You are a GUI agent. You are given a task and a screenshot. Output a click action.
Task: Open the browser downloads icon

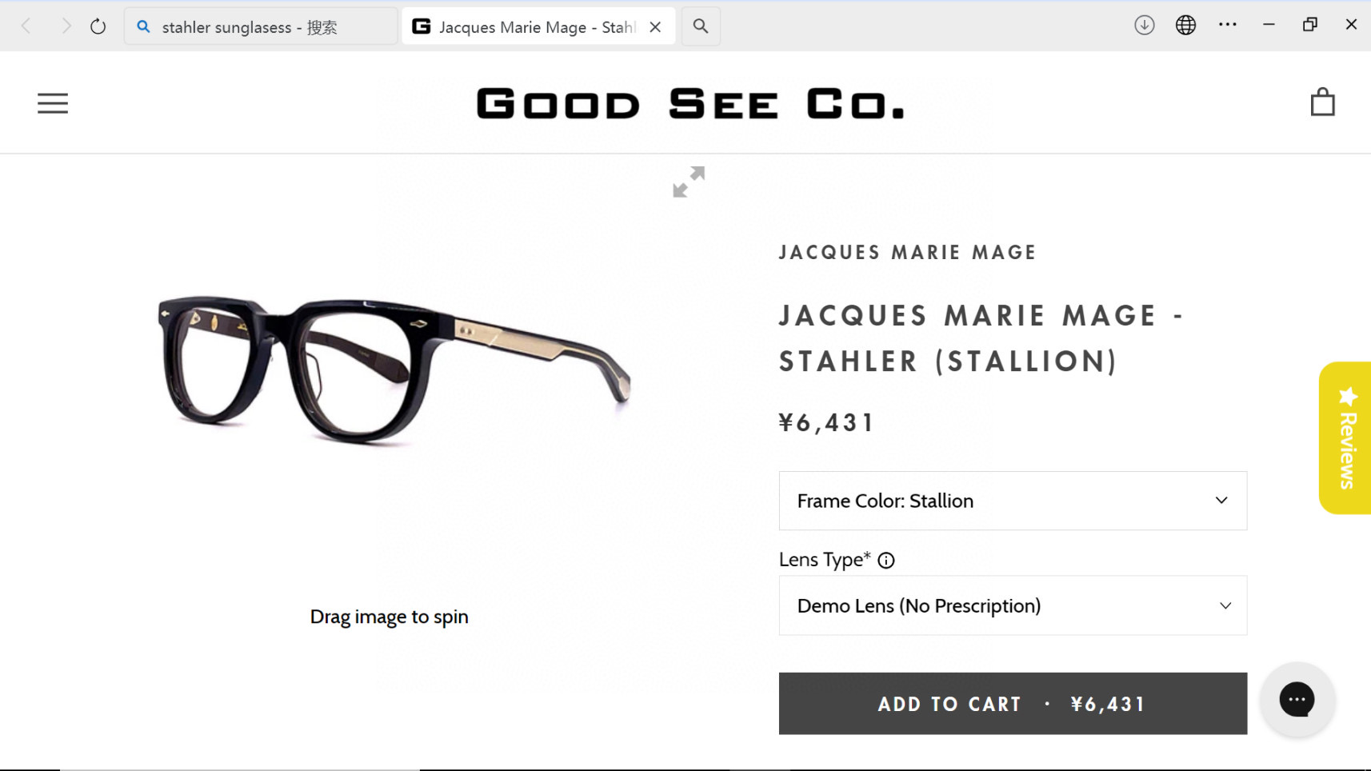[x=1144, y=26]
